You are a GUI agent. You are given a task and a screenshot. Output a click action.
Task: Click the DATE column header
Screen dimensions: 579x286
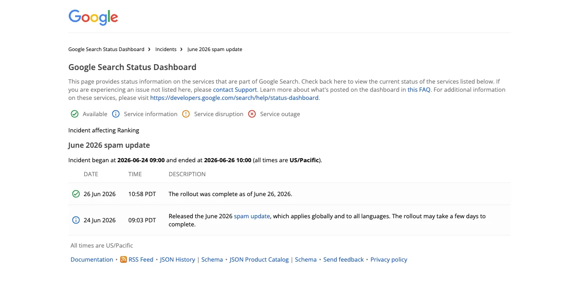(91, 174)
